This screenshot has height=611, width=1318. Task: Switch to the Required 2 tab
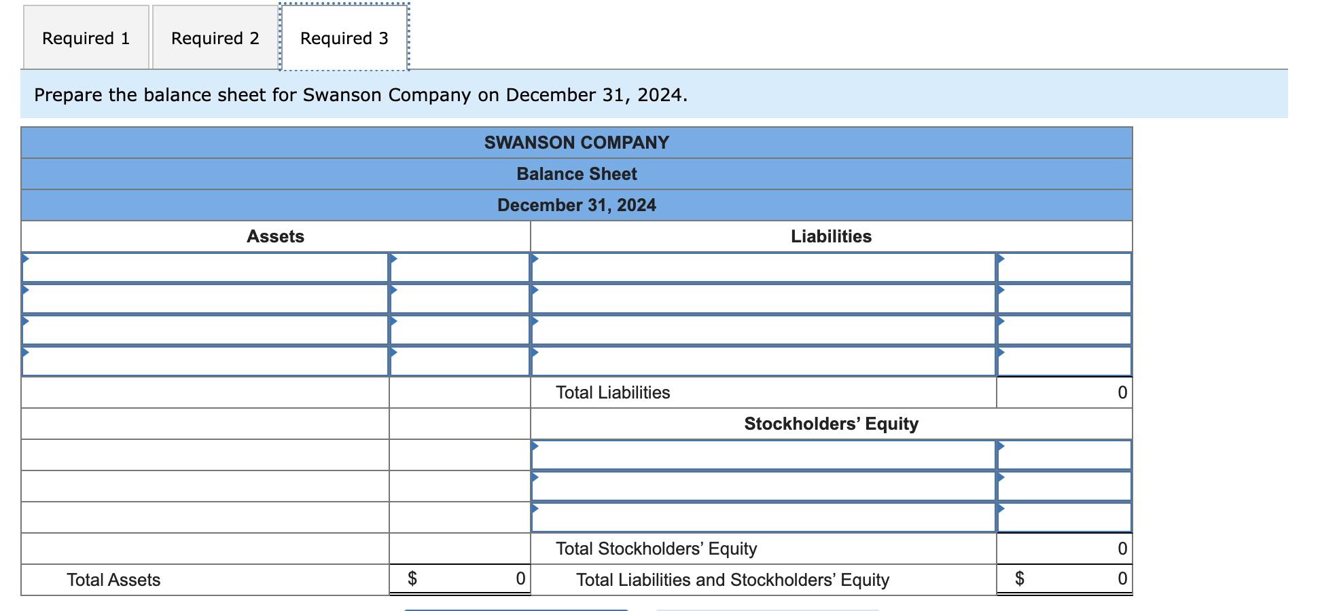pos(215,37)
